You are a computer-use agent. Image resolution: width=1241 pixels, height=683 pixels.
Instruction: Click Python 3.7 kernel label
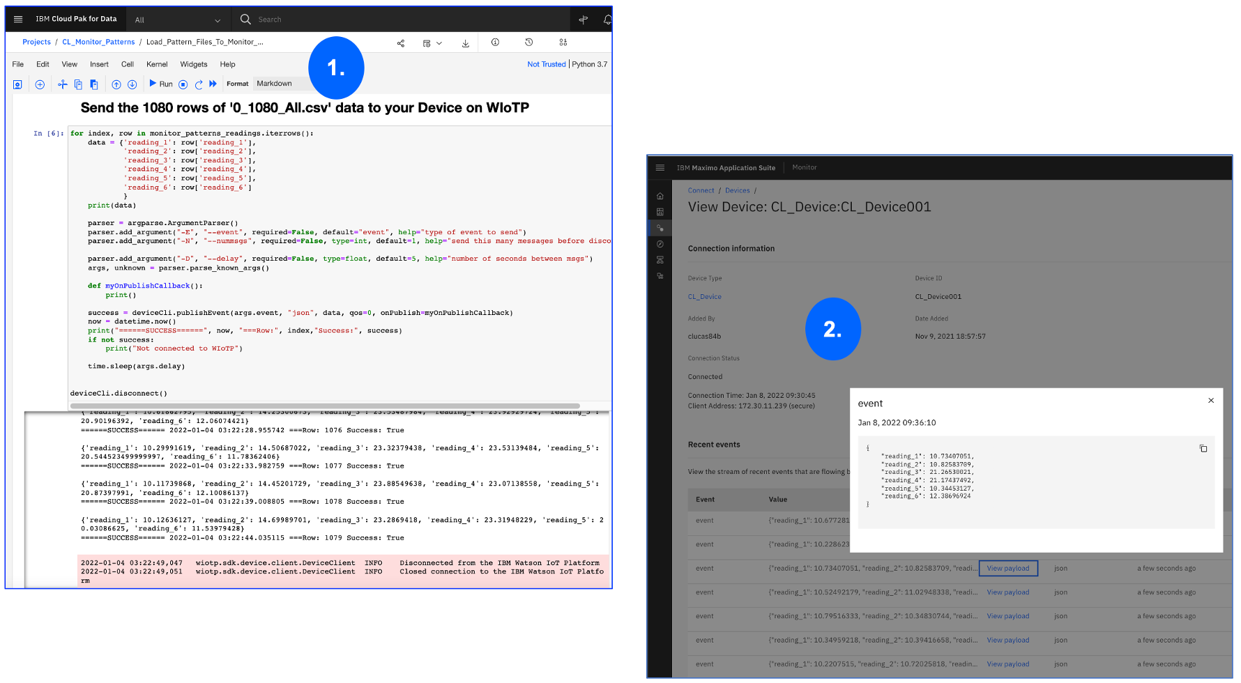tap(590, 64)
